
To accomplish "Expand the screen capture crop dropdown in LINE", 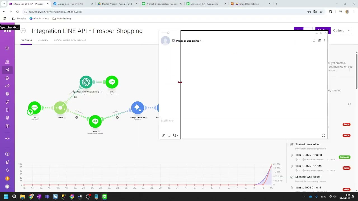I will (x=177, y=135).
